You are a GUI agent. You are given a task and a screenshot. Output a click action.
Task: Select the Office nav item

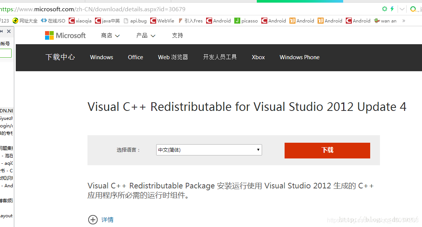click(136, 57)
